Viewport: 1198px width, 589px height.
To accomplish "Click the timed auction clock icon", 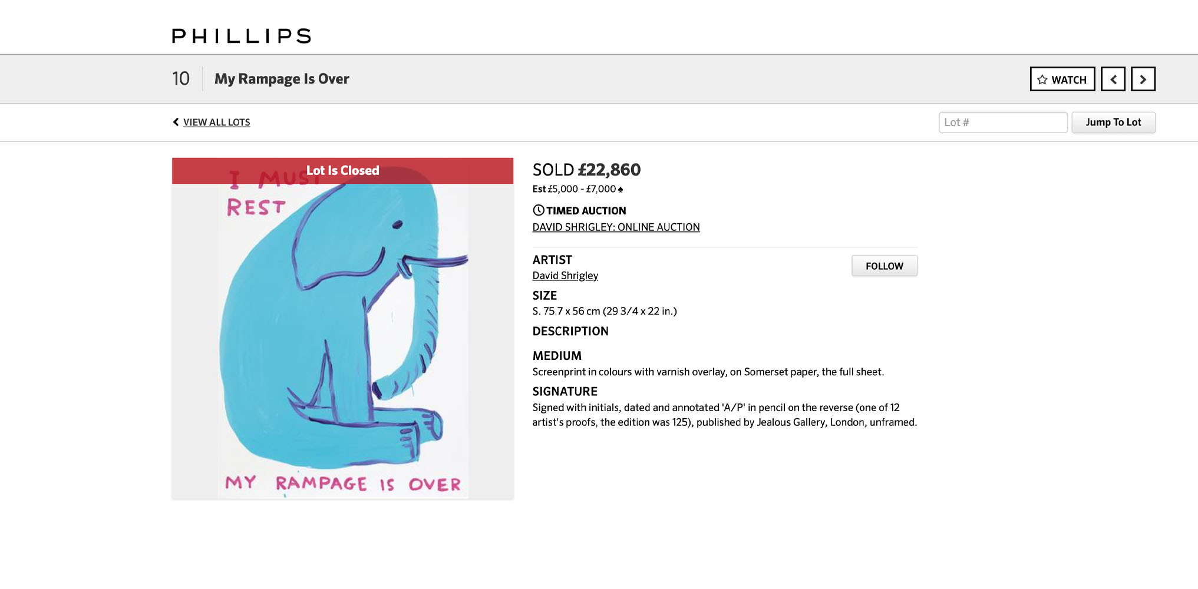I will (x=539, y=210).
